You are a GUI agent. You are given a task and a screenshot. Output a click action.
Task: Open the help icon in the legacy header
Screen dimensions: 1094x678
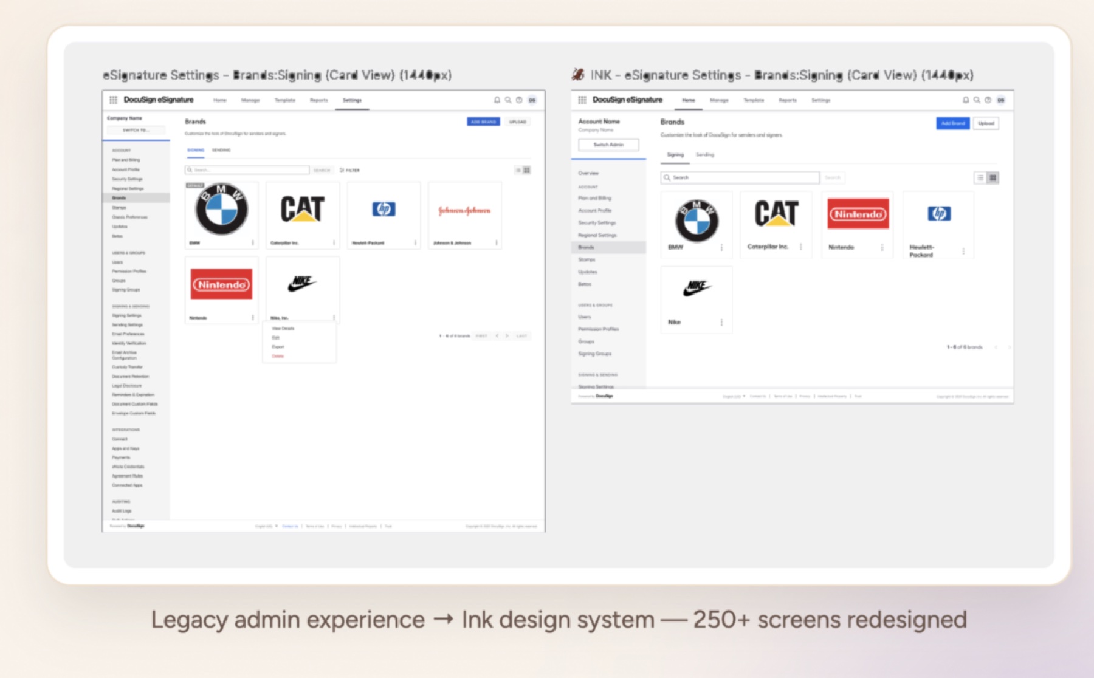(519, 100)
